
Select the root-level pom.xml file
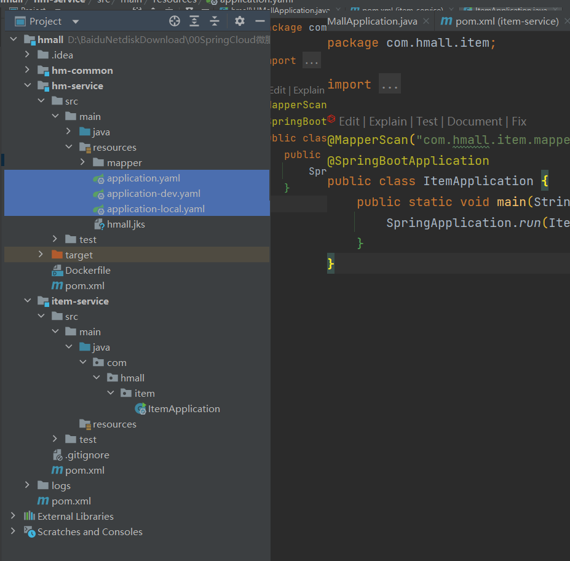tap(71, 501)
